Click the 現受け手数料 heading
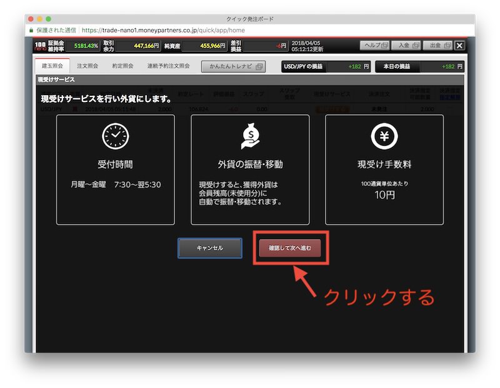500x388 pixels. tap(384, 165)
